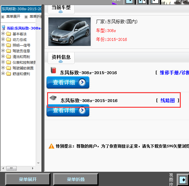Click the folder icon for 仪表和控制装置
The width and height of the screenshot is (189, 186).
9,62
